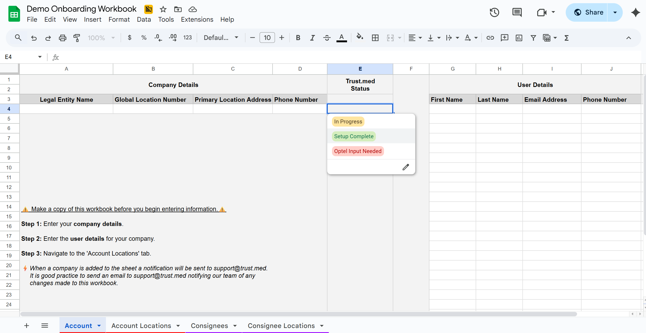The height and width of the screenshot is (333, 646).
Task: Insert a chart
Action: (x=519, y=38)
